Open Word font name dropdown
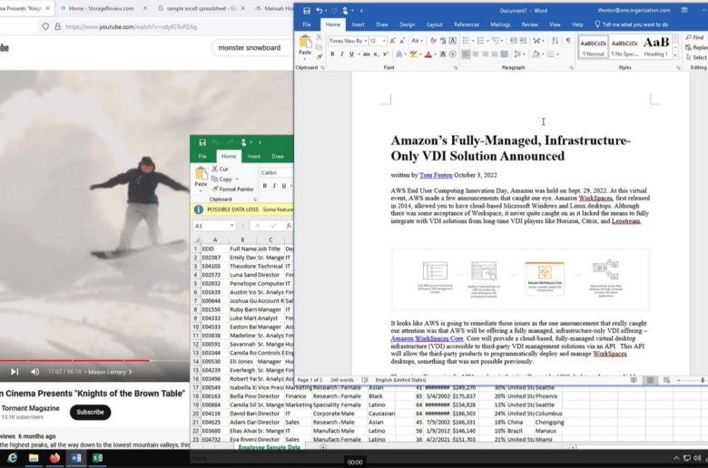Viewport: 708px width, 468px height. tap(365, 41)
